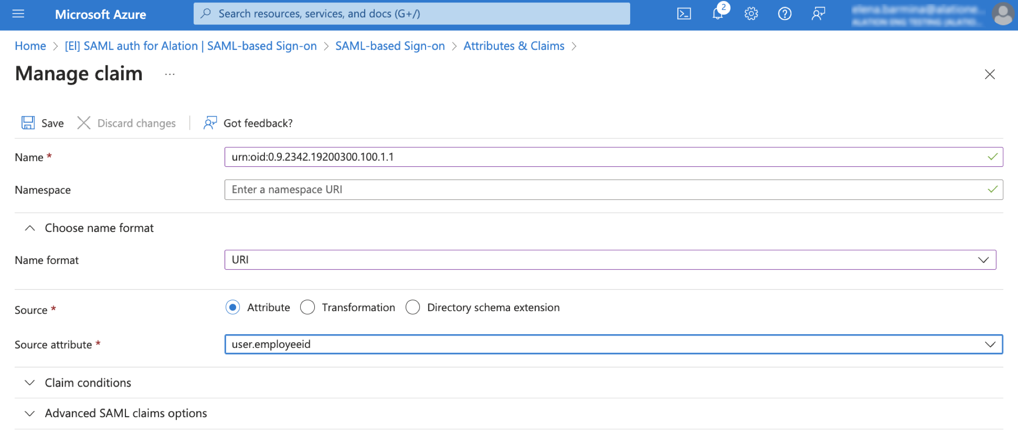Viewport: 1018px width, 444px height.
Task: Select the Transformation source radio button
Action: [x=307, y=307]
